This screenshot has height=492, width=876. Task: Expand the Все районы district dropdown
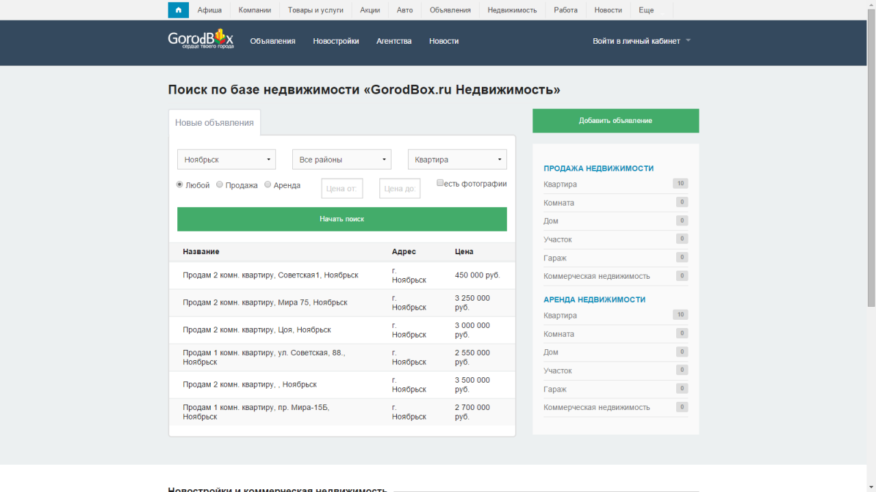[342, 159]
